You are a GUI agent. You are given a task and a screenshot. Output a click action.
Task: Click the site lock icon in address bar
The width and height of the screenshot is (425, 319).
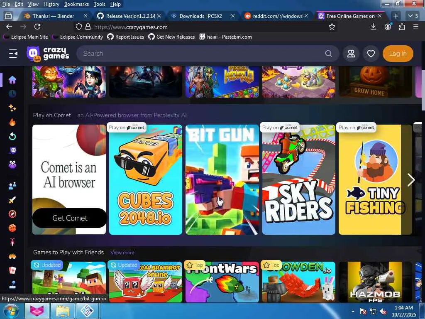coord(88,27)
